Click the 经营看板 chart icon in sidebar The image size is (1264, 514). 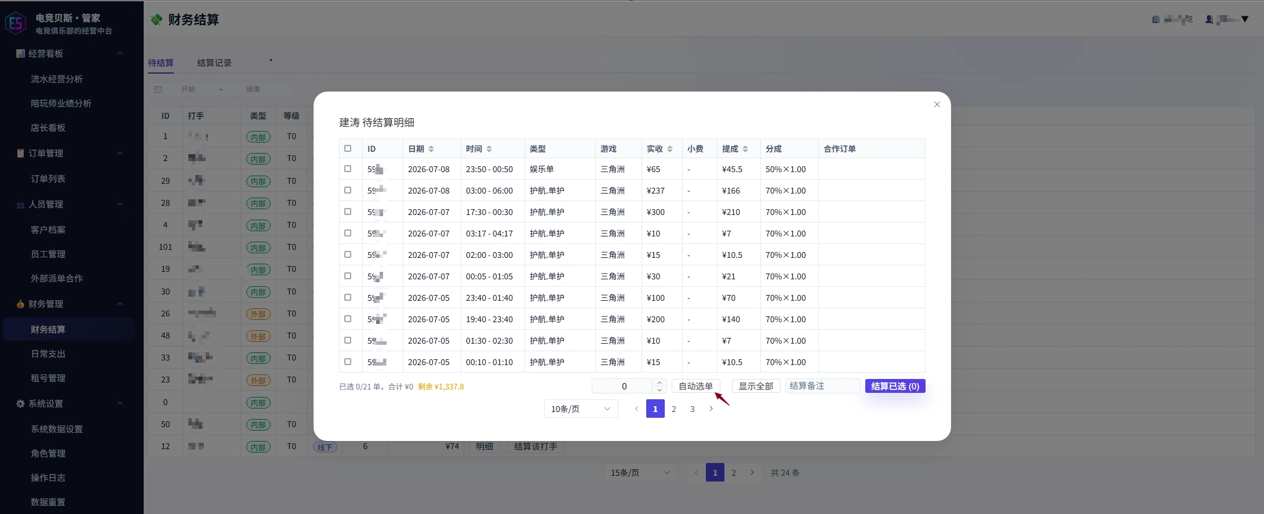coord(20,54)
